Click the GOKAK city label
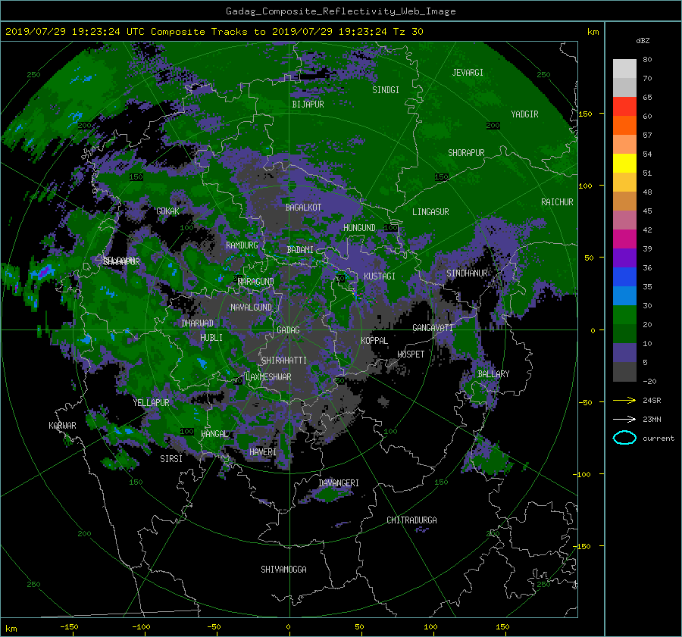 pyautogui.click(x=167, y=211)
